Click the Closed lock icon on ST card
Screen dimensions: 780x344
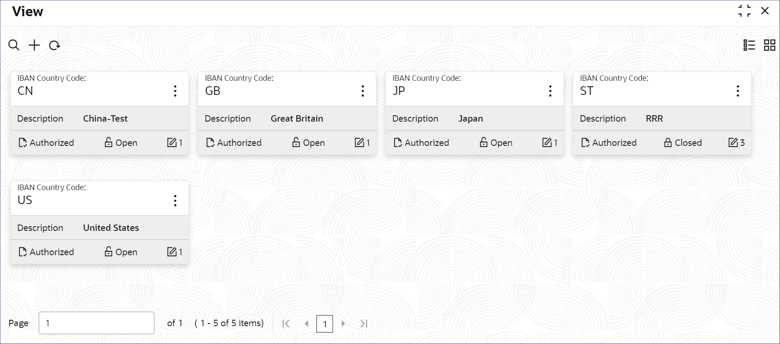668,142
